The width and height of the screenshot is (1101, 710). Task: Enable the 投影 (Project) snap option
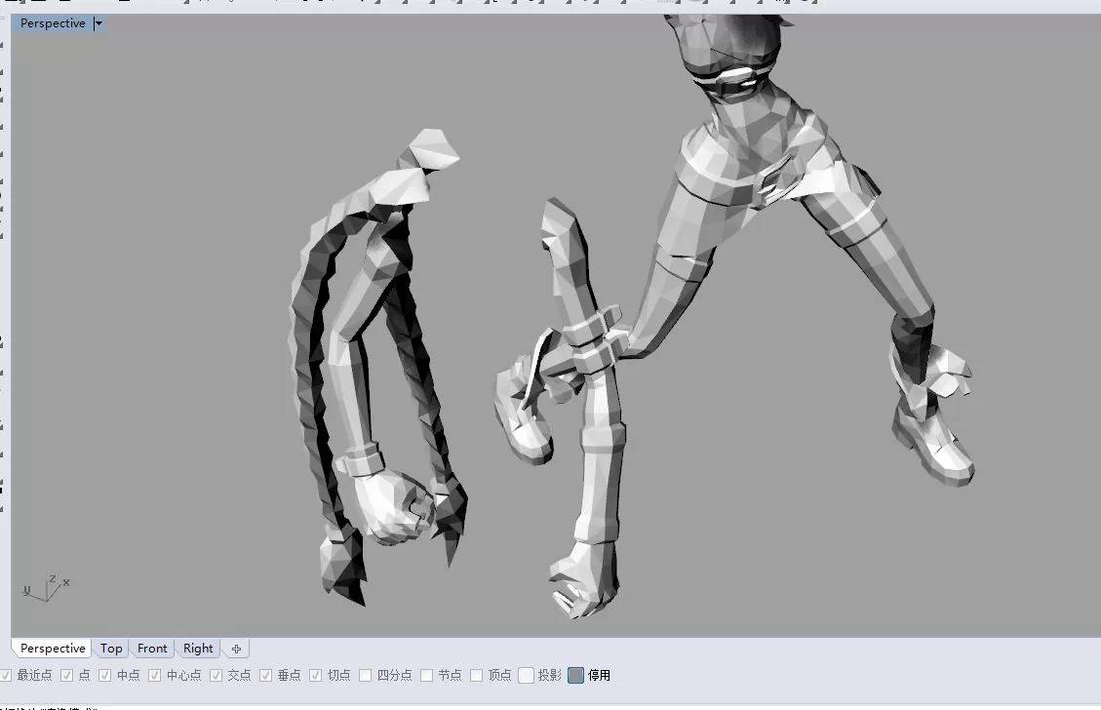click(x=526, y=674)
